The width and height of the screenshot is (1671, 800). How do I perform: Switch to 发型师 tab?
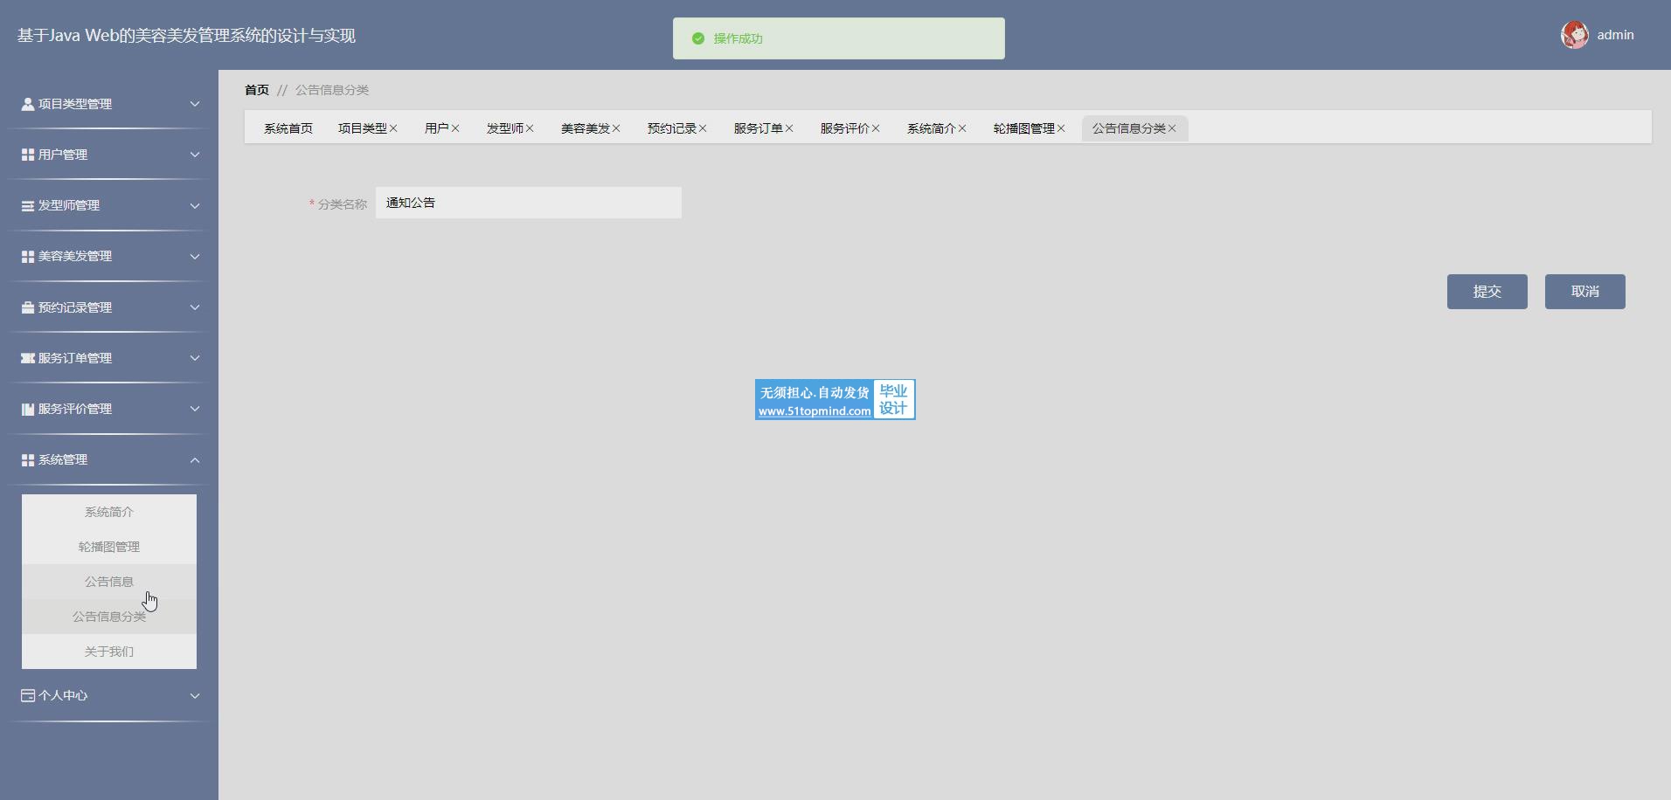point(504,128)
